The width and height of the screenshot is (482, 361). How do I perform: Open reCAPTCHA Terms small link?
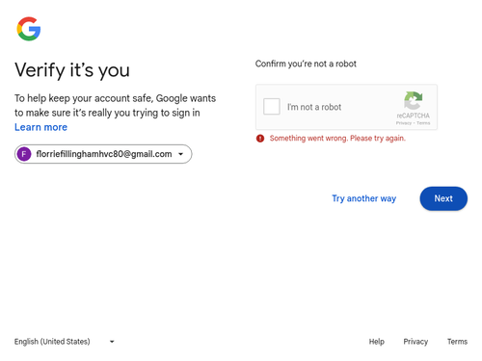pos(423,123)
